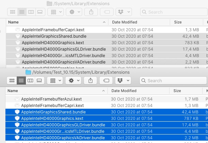Click 783 KB size in top window
The height and width of the screenshot is (143, 208).
click(192, 43)
